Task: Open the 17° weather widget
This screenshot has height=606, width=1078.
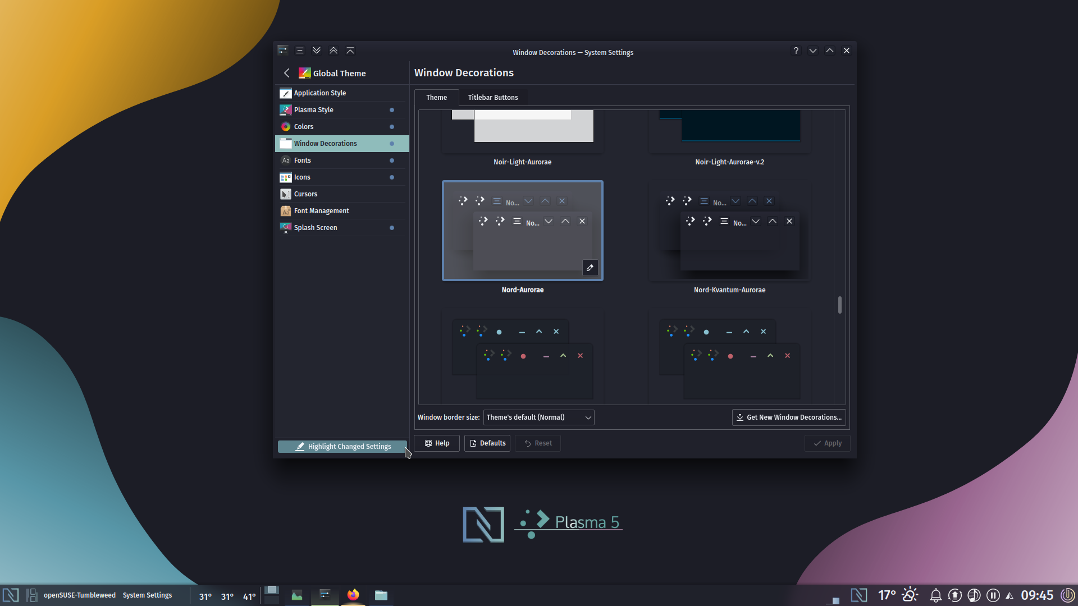Action: tap(898, 595)
